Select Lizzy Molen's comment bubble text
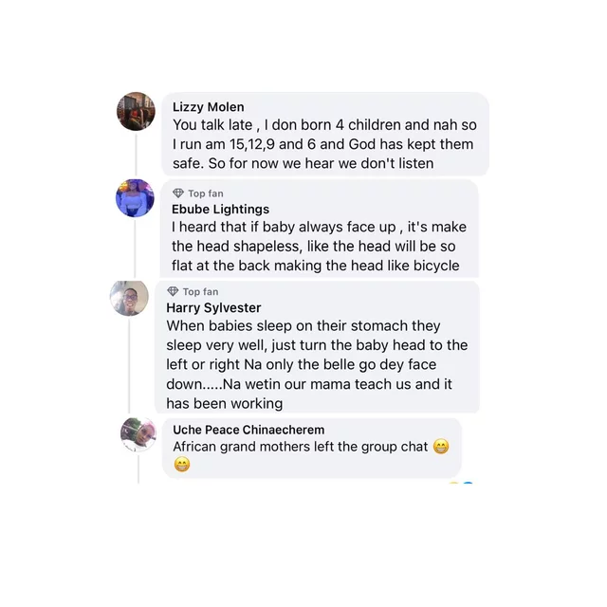Viewport: 607px width, 607px height. [x=324, y=144]
